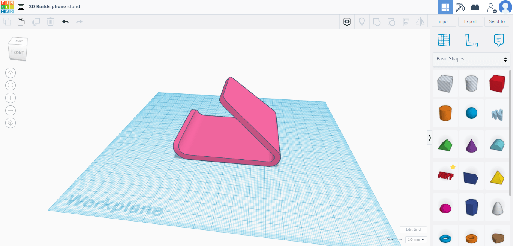Zoom in with the plus icon
This screenshot has width=513, height=246.
tap(11, 98)
